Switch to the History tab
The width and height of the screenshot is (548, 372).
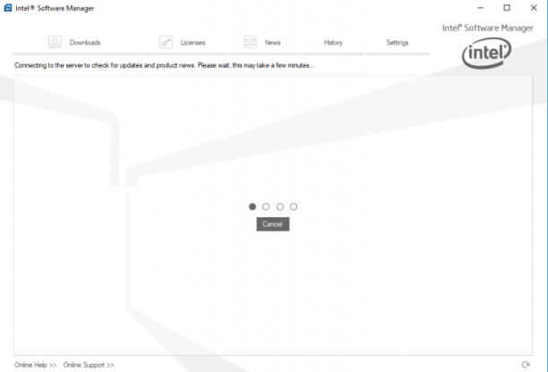333,43
